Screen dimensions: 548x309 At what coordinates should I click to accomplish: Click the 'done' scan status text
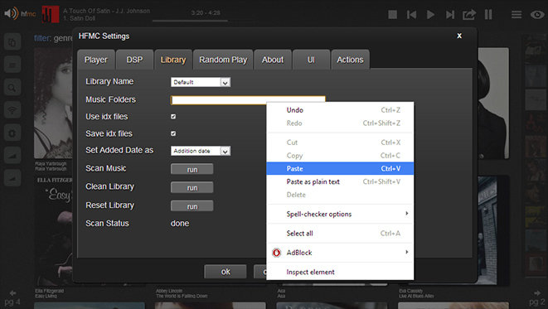click(180, 224)
